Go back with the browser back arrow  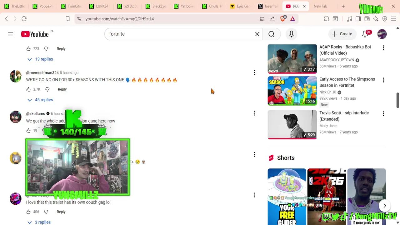click(x=7, y=19)
